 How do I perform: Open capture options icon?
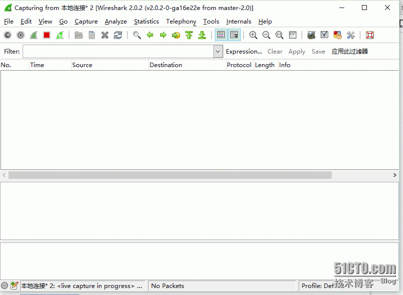tap(21, 35)
